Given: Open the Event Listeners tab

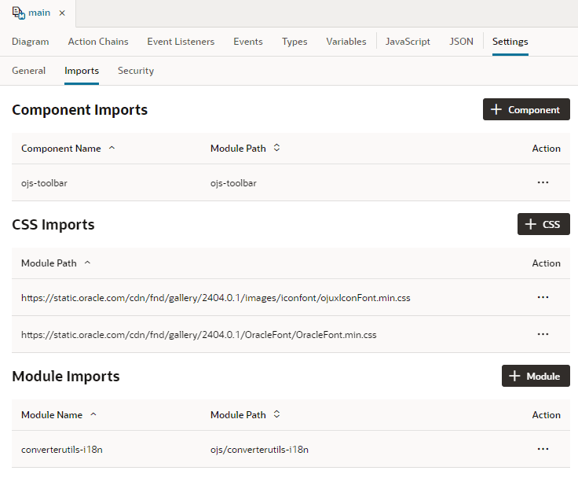Looking at the screenshot, I should 181,42.
